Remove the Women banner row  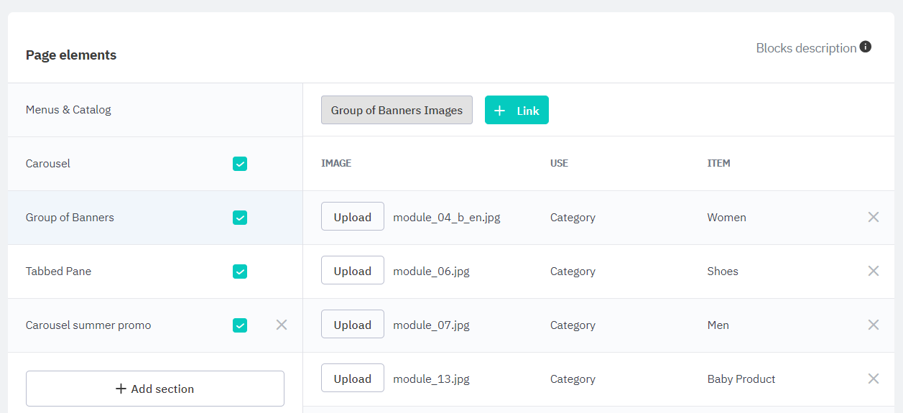click(x=873, y=217)
